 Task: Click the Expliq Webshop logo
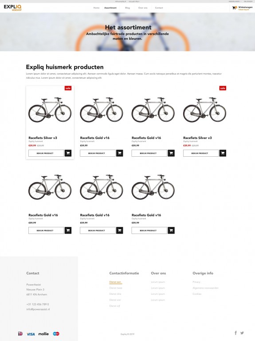click(x=12, y=8)
